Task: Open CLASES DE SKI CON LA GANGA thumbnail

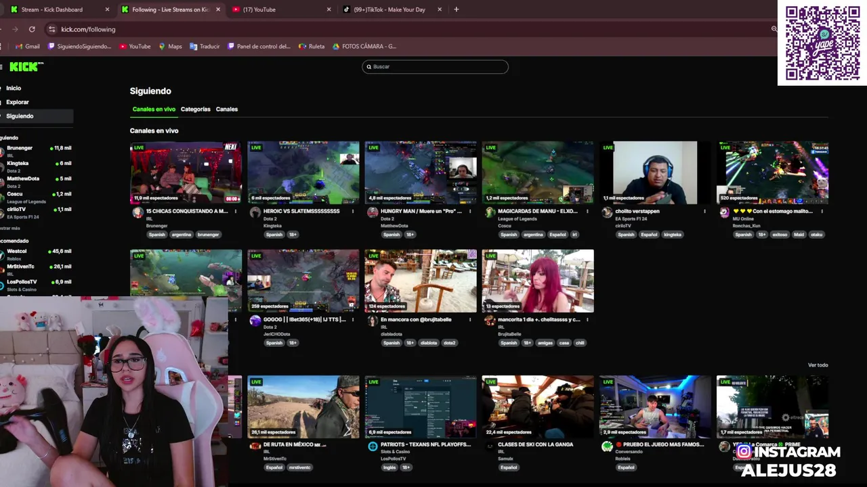Action: pyautogui.click(x=538, y=407)
